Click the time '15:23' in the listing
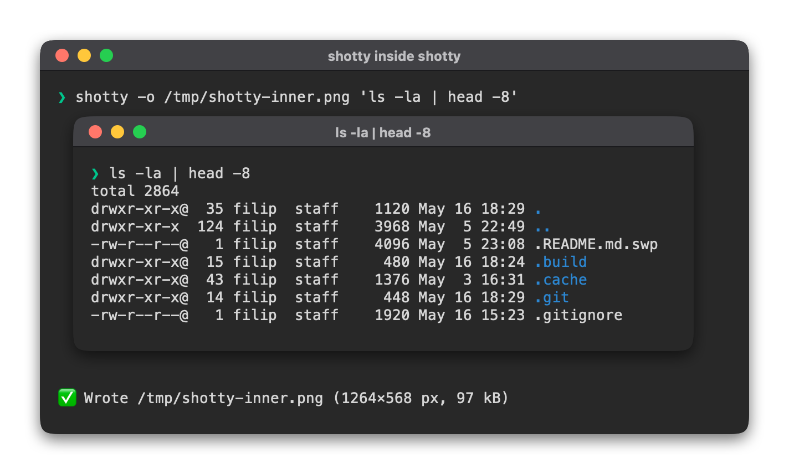This screenshot has height=474, width=789. [503, 315]
